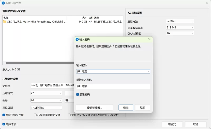Enable 把每个文件/文件夹添加到单独的压缩文件 checkbox
211x129 pixels.
pos(69,115)
